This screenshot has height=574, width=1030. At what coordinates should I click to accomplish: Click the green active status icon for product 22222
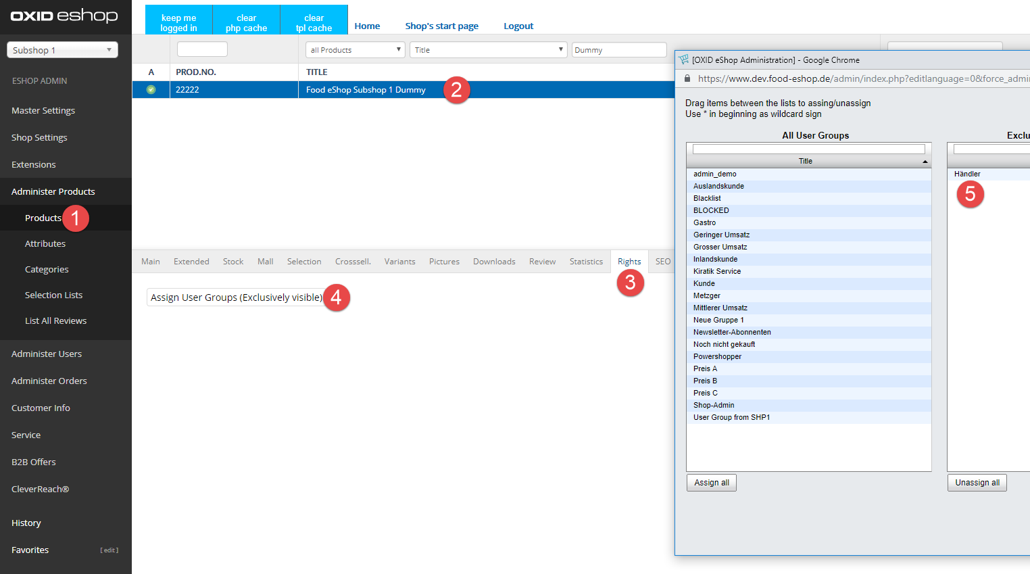point(151,90)
